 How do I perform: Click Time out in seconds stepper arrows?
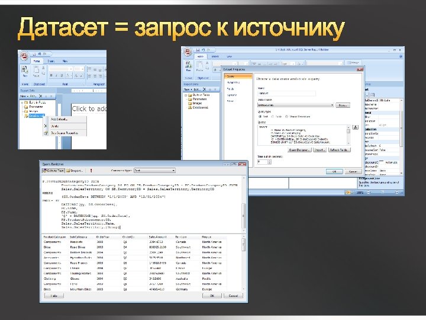pyautogui.click(x=269, y=162)
